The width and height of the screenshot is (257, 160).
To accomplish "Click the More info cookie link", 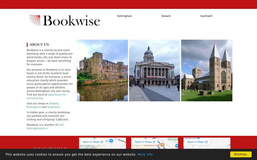I will [145, 154].
